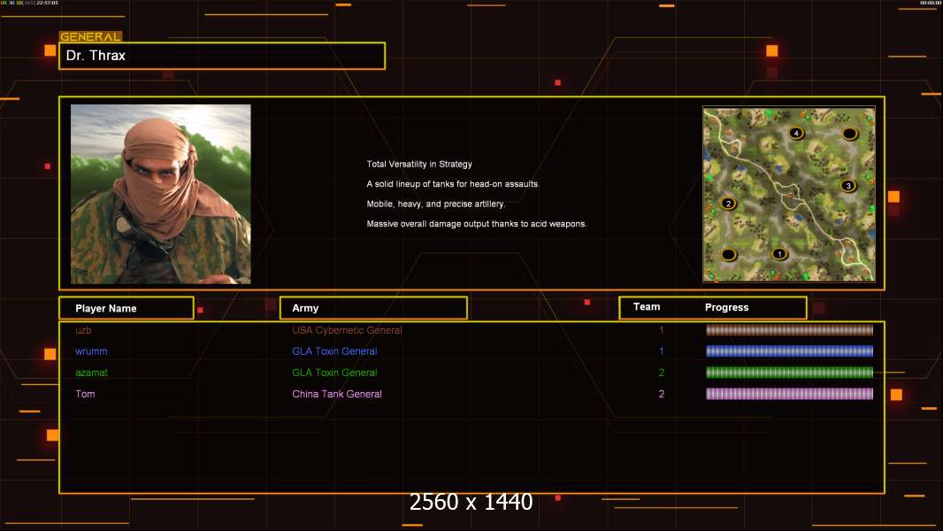The image size is (943, 531).
Task: Click wrumm's GLA Toxin General army
Action: pyautogui.click(x=334, y=351)
